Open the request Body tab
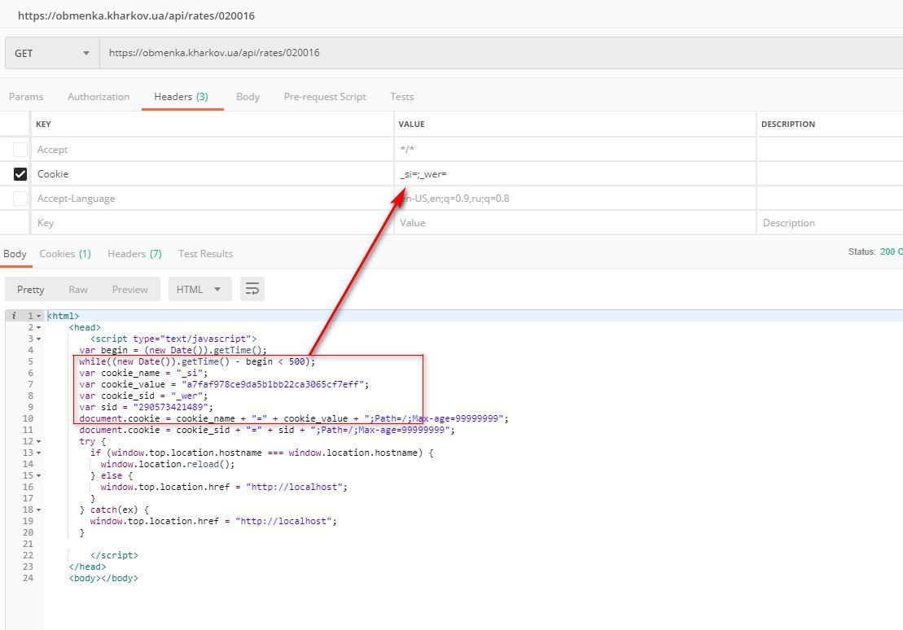 248,97
